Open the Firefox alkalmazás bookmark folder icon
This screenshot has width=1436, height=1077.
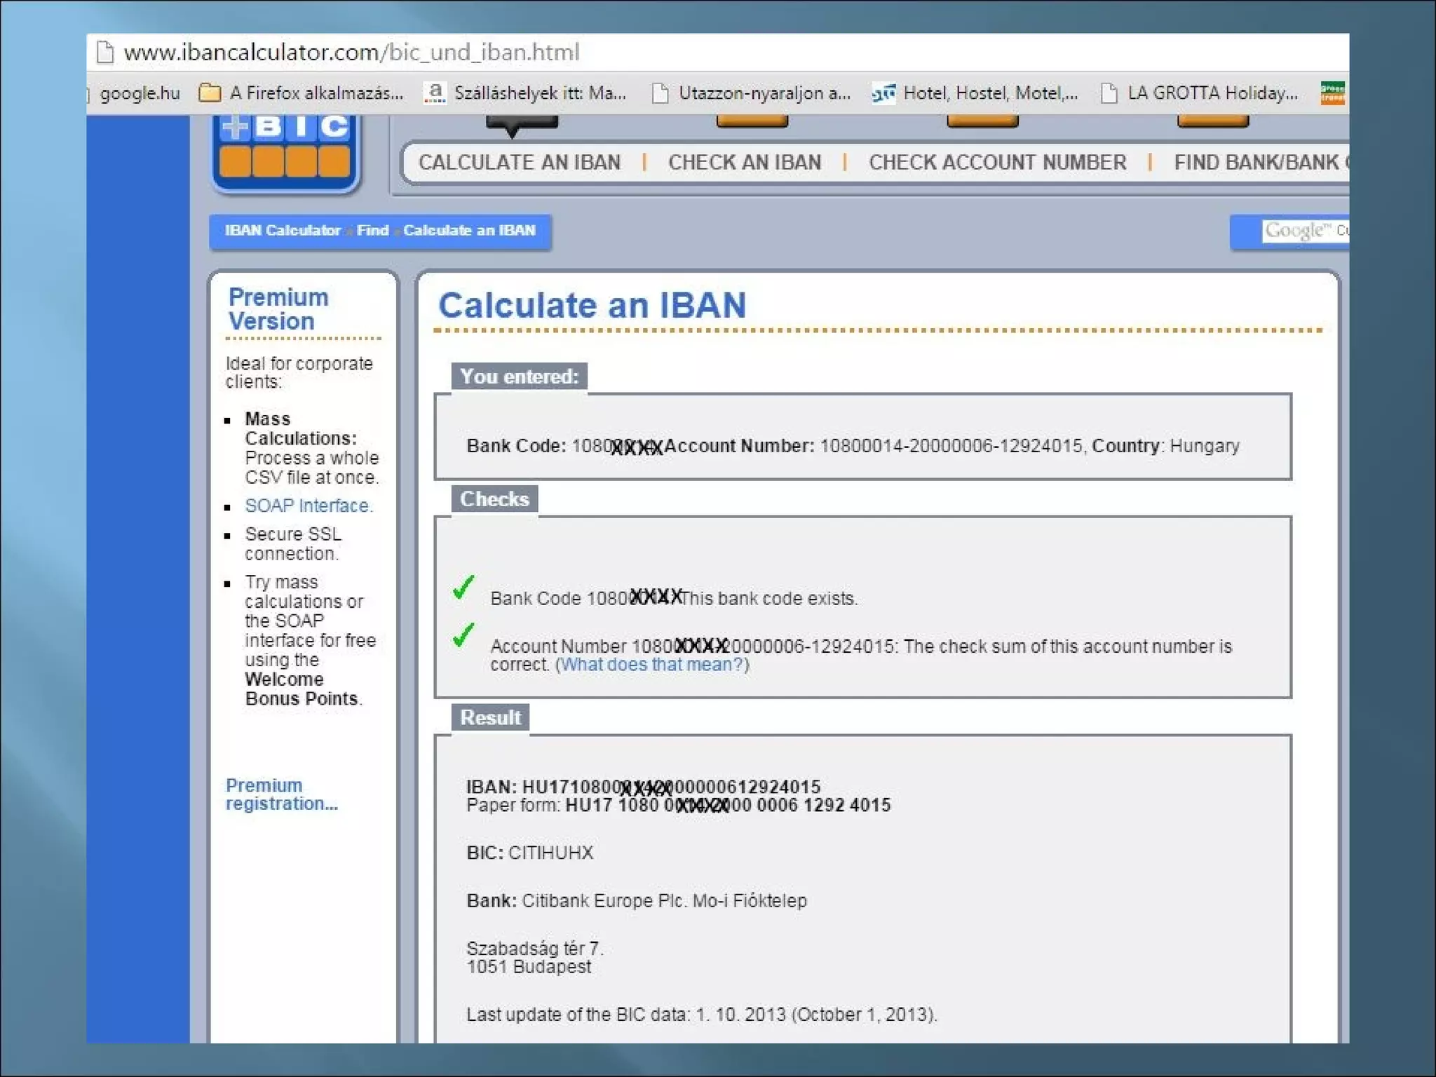point(210,93)
